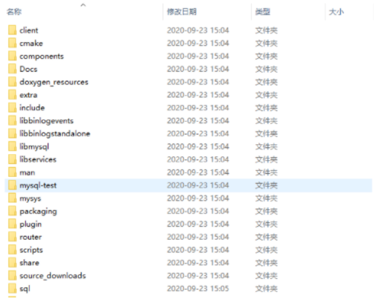Select the folder name client
This screenshot has width=374, height=301.
pyautogui.click(x=29, y=30)
